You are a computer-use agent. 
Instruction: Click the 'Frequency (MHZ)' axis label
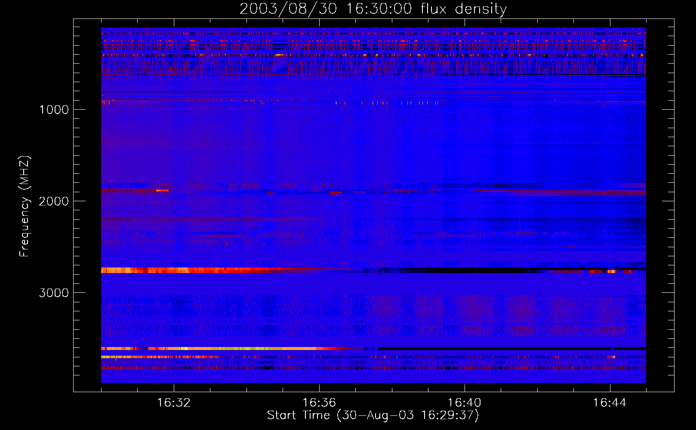pos(25,206)
